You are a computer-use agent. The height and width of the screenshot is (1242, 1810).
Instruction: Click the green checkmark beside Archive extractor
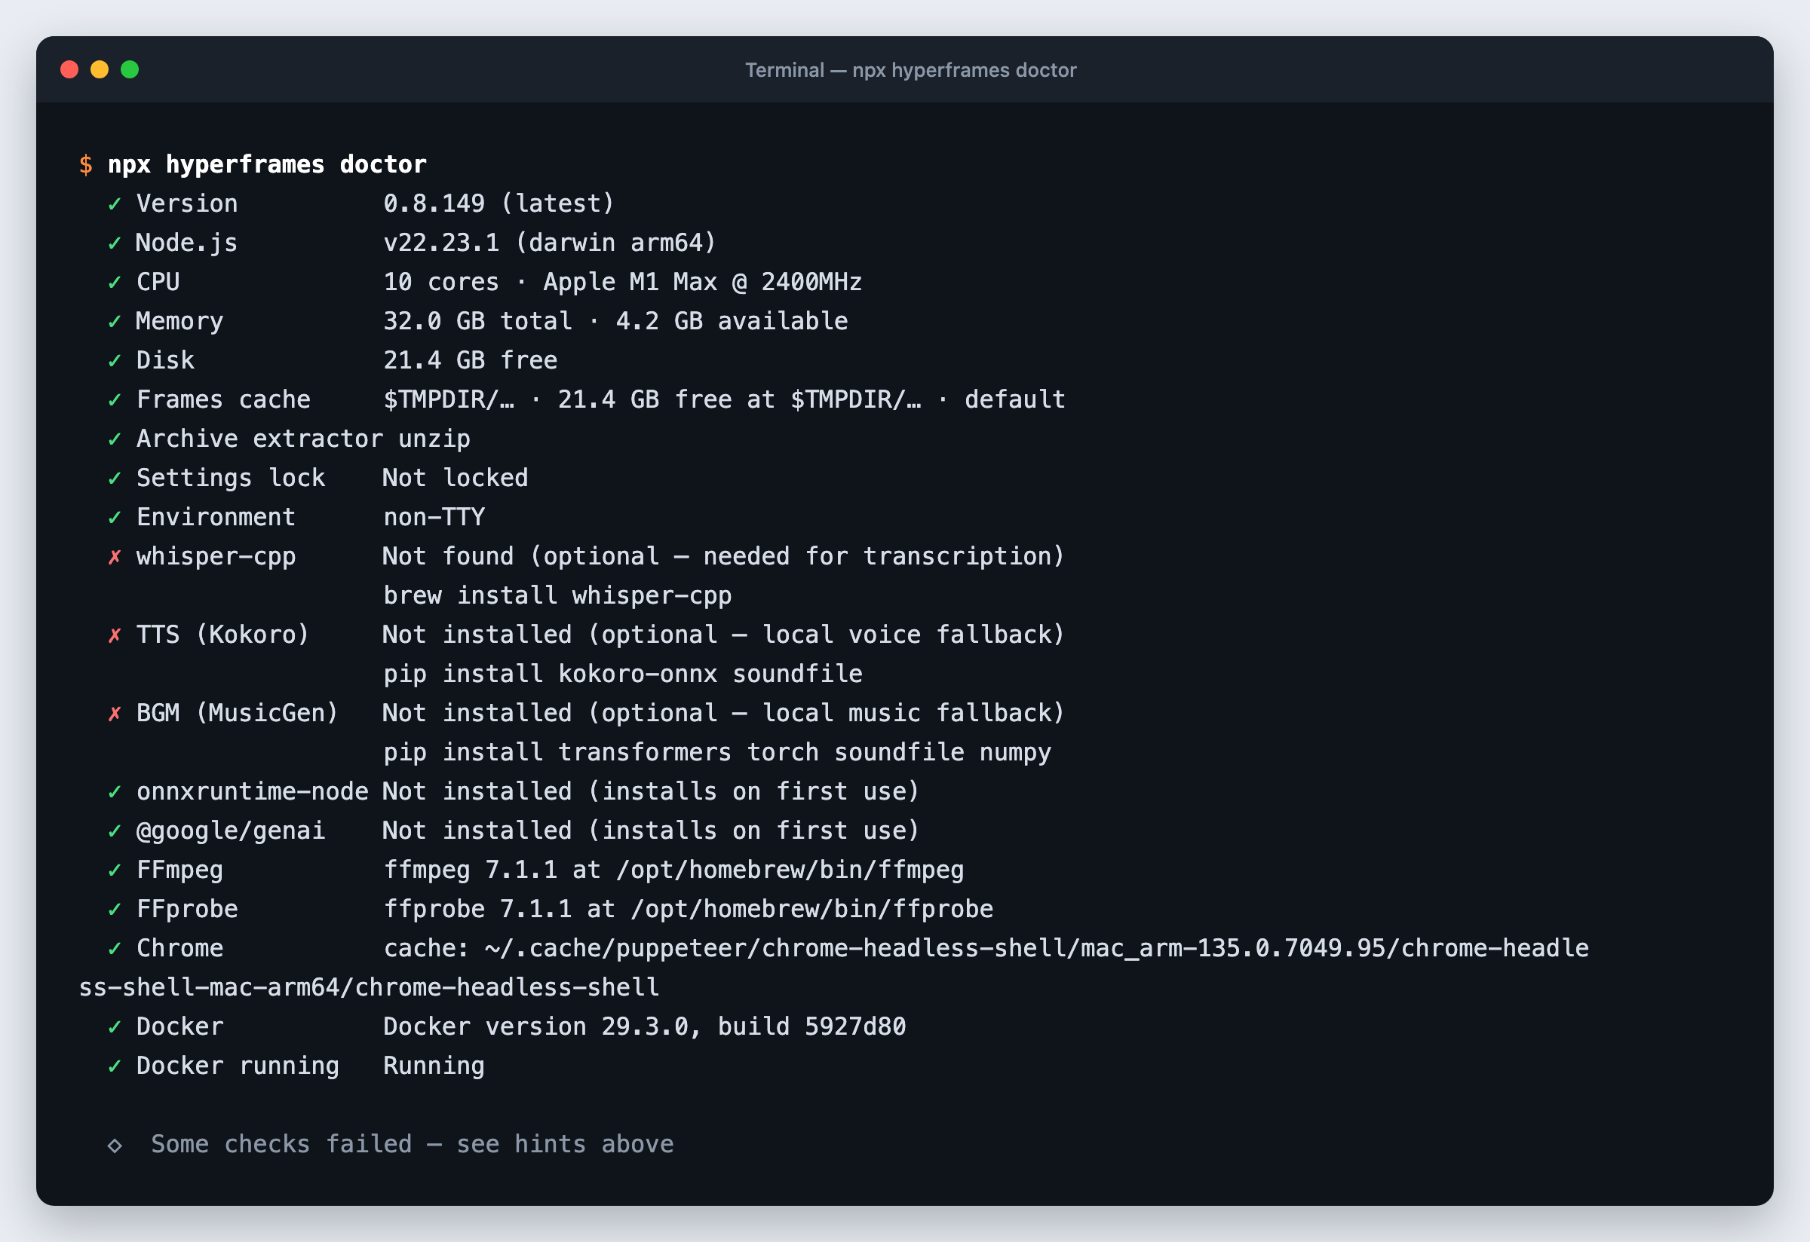[115, 439]
